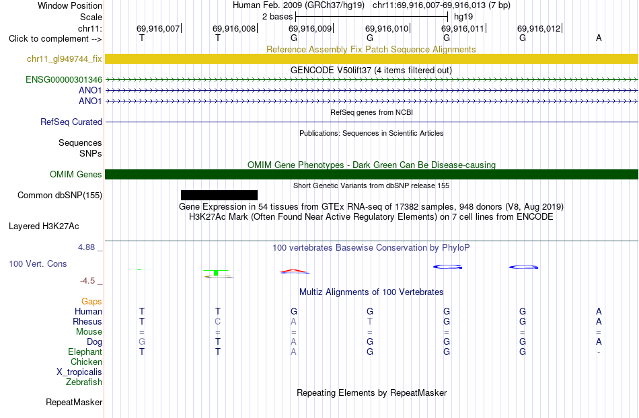Click base A in the complement sequence row
The height and width of the screenshot is (418, 639).
point(599,38)
